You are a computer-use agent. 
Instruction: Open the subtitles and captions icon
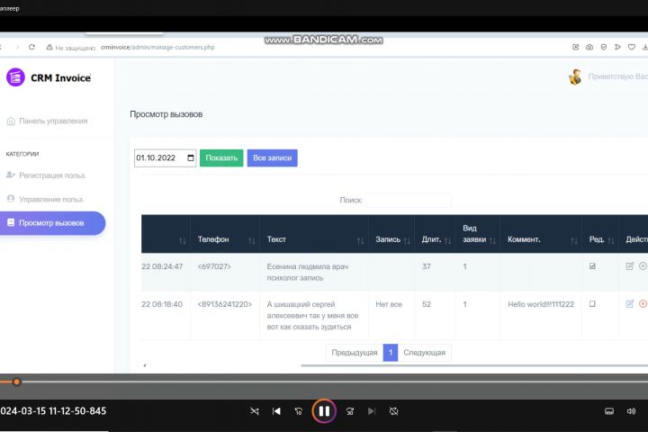tap(609, 411)
